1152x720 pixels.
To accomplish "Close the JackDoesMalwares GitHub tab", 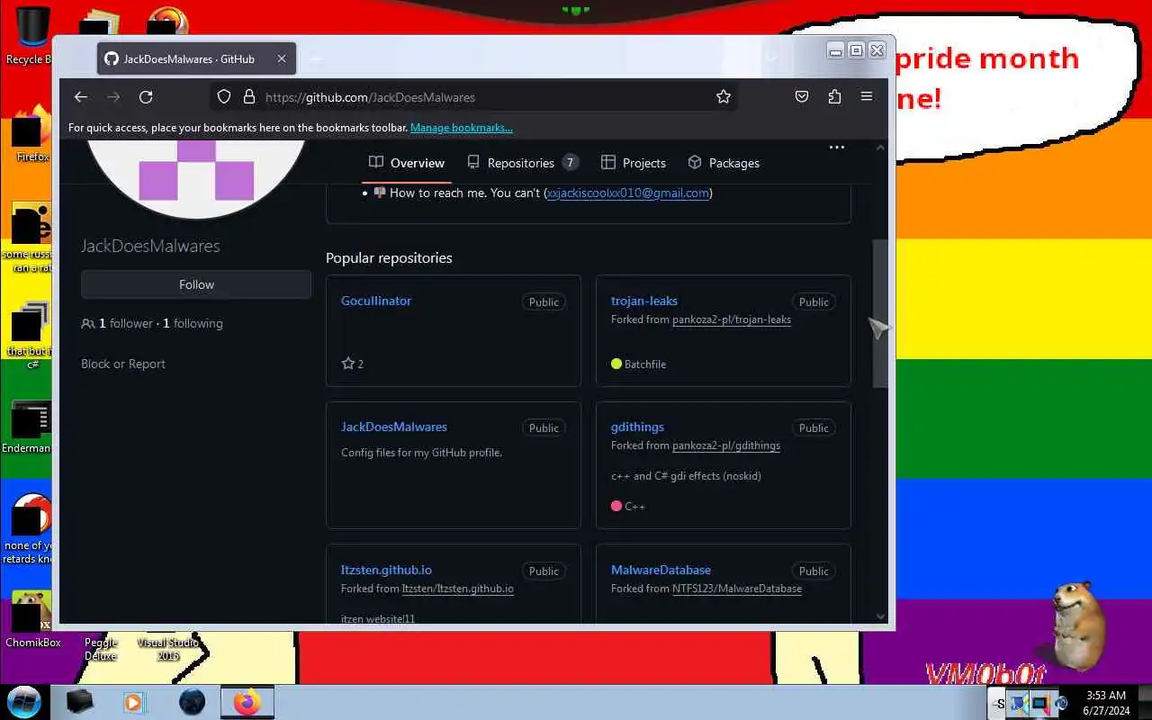I will coord(281,58).
